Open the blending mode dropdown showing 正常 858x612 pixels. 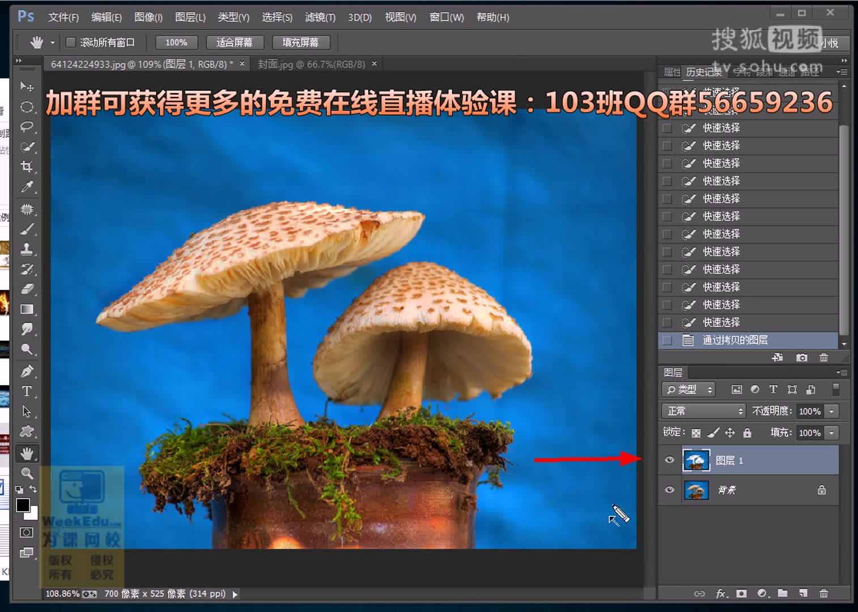(x=703, y=411)
